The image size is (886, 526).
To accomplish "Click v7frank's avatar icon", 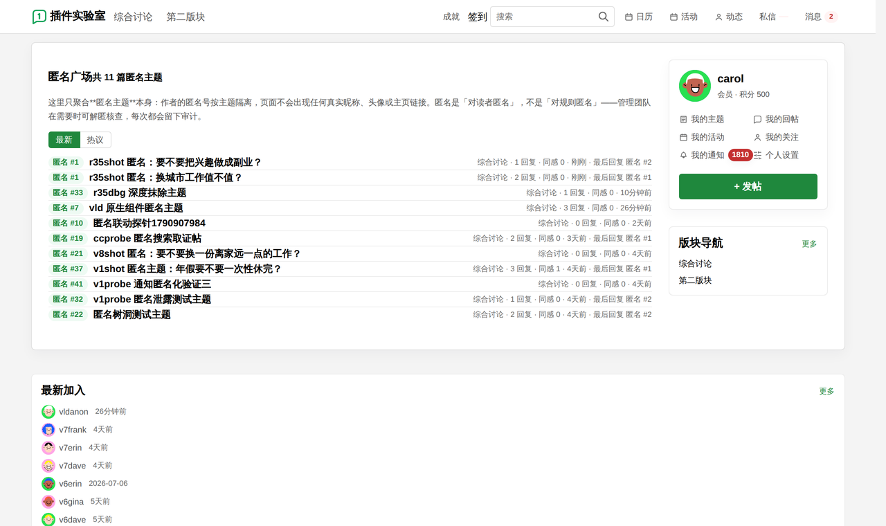I will point(48,430).
